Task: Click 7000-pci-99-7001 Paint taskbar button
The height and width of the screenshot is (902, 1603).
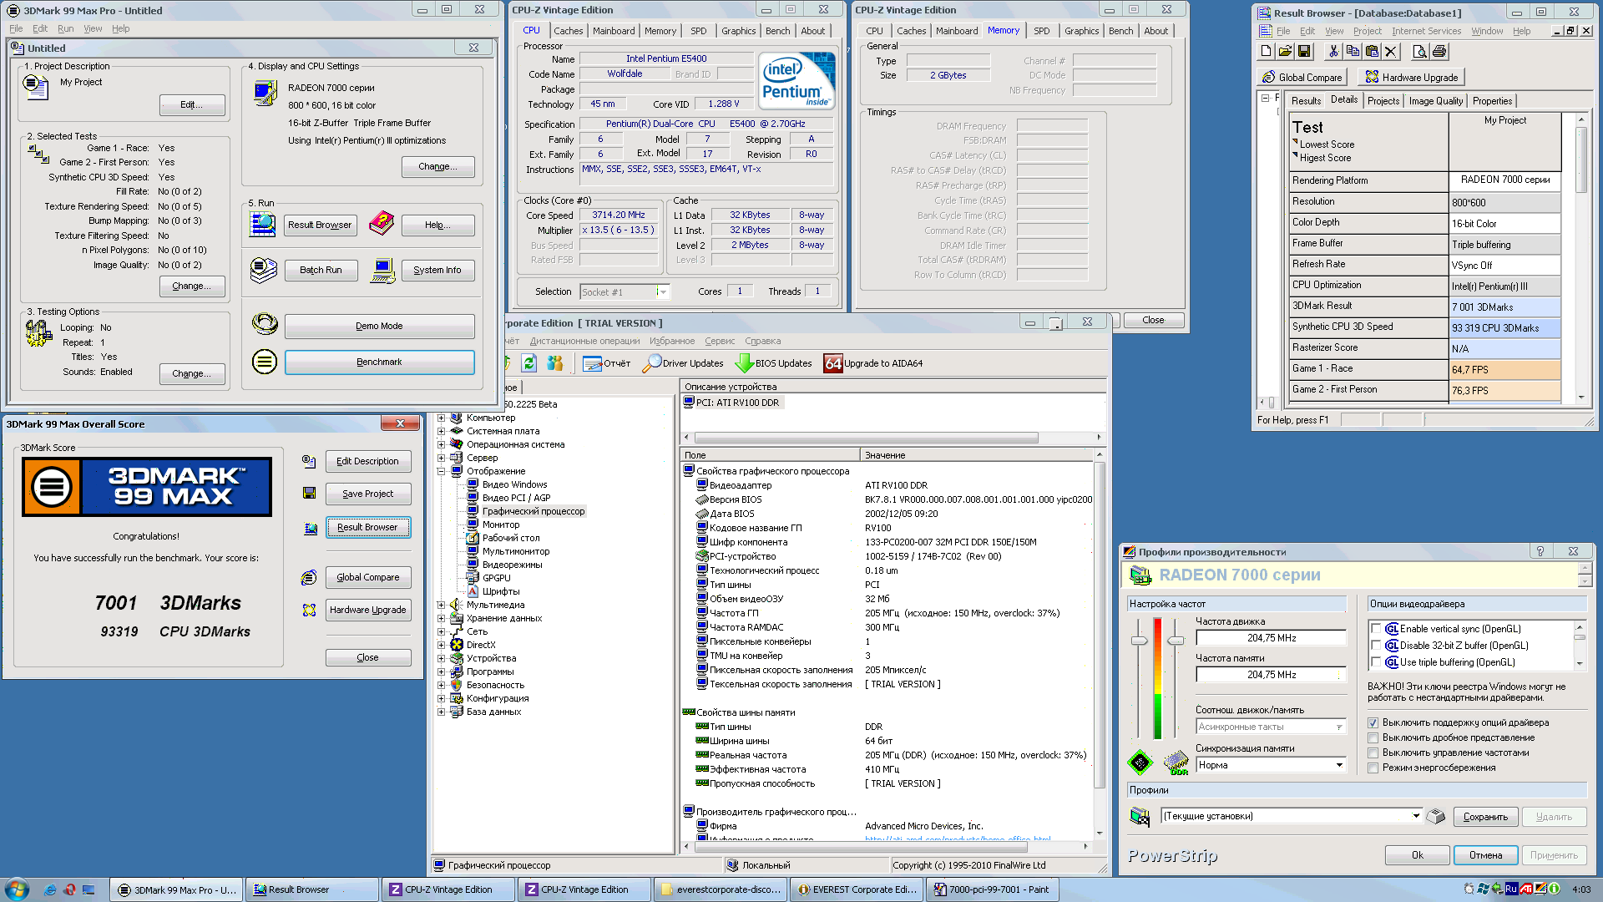Action: (992, 889)
